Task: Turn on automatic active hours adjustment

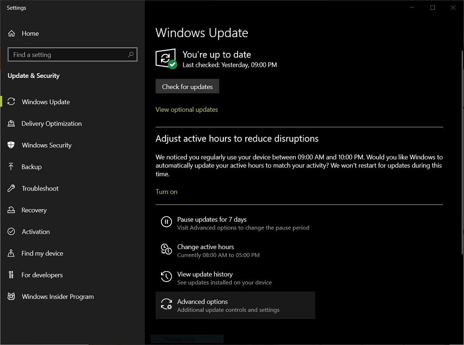Action: pyautogui.click(x=166, y=192)
